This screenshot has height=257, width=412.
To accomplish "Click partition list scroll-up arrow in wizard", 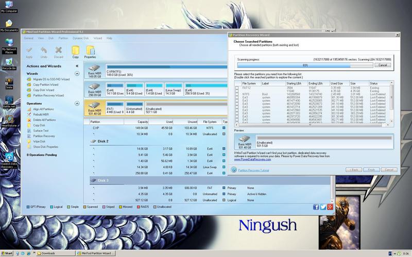I will pos(391,83).
